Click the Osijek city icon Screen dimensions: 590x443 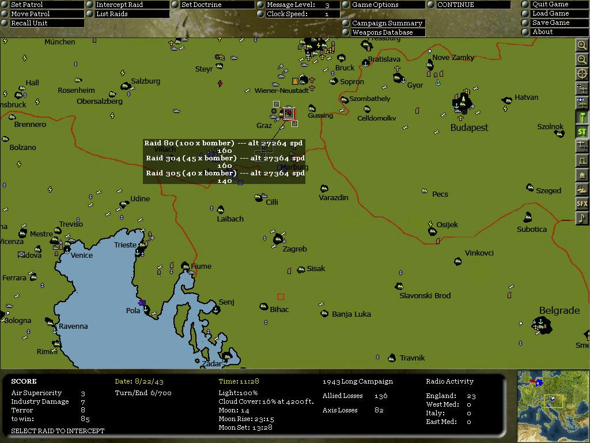tap(432, 231)
